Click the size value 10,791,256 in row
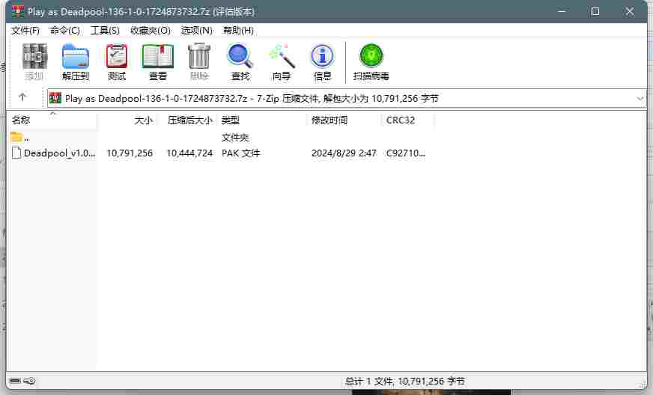The height and width of the screenshot is (395, 653). click(x=130, y=153)
